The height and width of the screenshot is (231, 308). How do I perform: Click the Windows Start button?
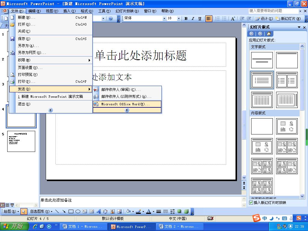[14, 226]
